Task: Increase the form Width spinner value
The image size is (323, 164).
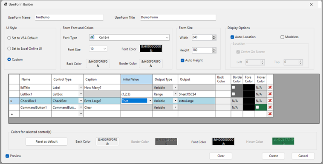Action: click(x=214, y=37)
